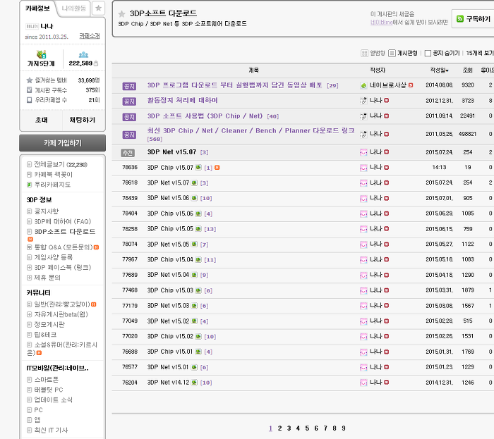Toggle the 공지 숨기기 checkbox

click(428, 53)
